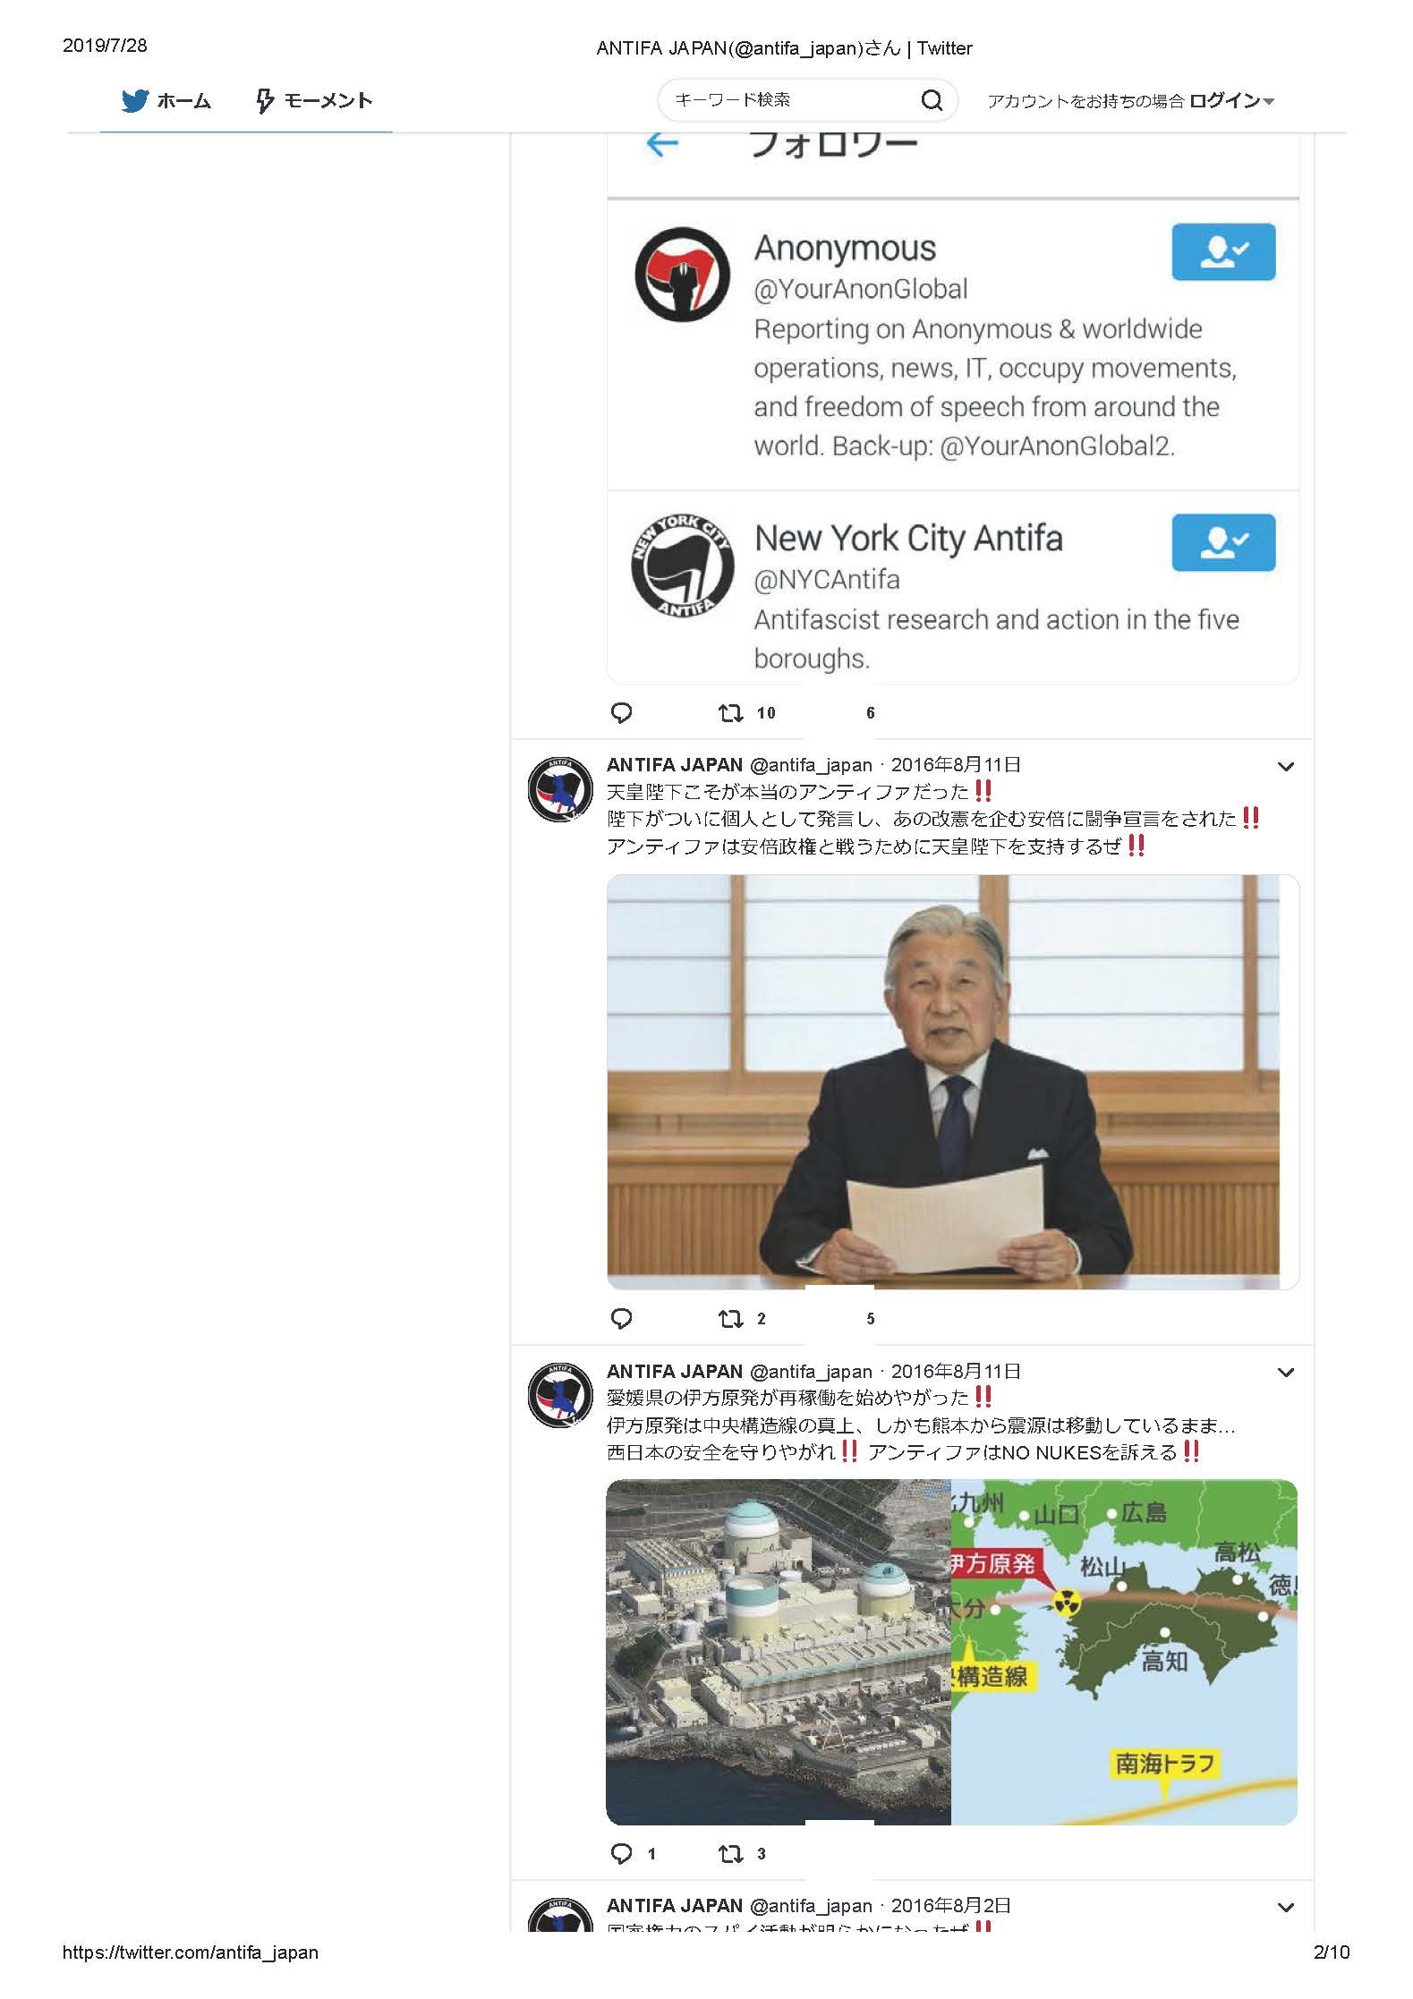
Task: Select the ホーム tab
Action: [166, 100]
